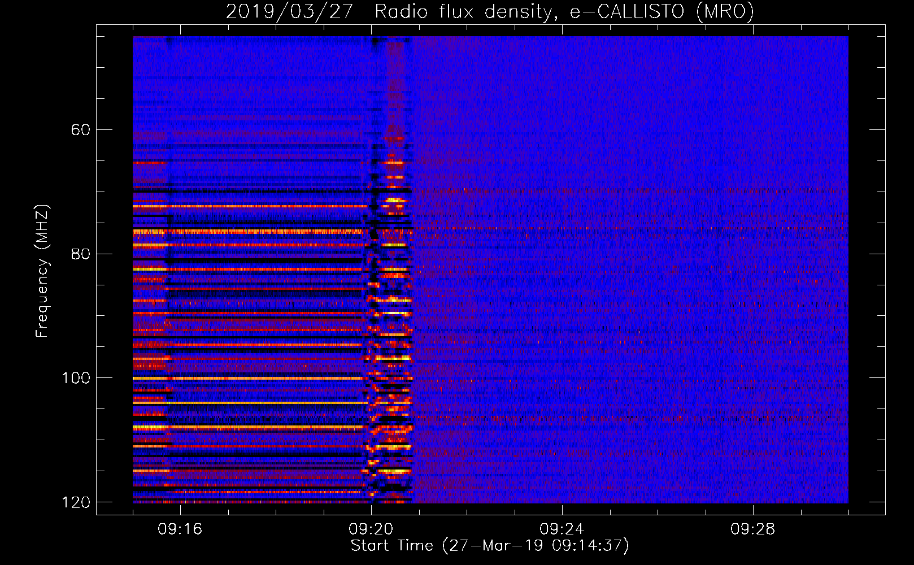The width and height of the screenshot is (914, 565).
Task: Click the 'Frequency (MHZ)' axis label
Action: tap(42, 271)
